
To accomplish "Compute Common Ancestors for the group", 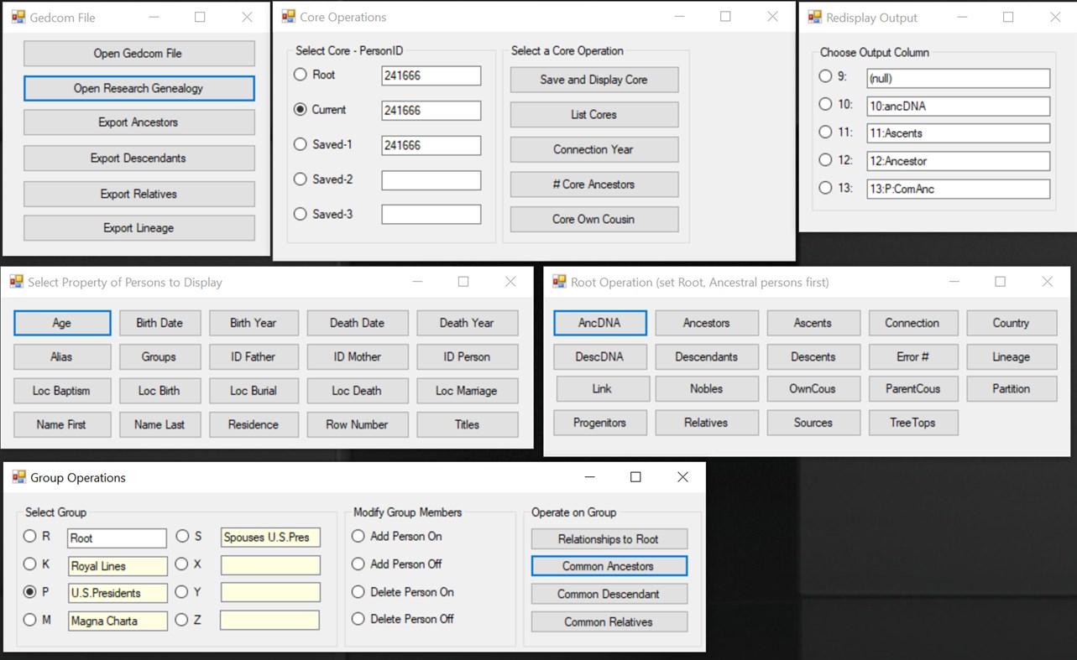I will coord(609,566).
